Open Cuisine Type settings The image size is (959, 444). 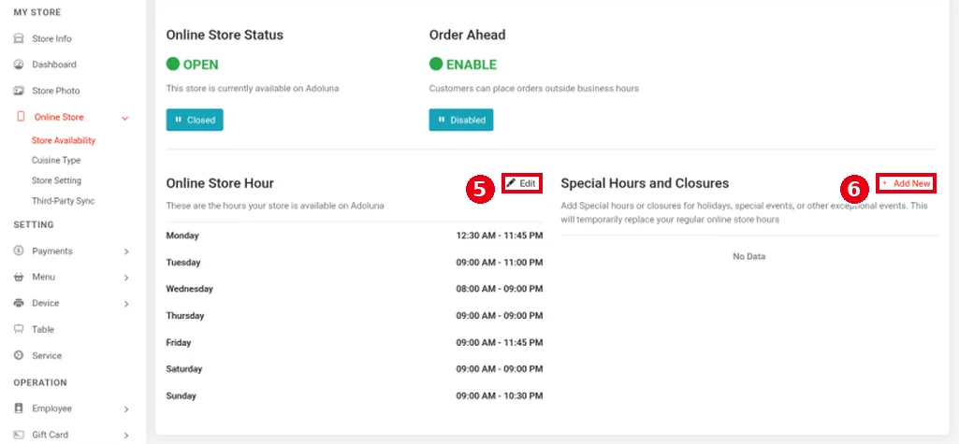[56, 161]
